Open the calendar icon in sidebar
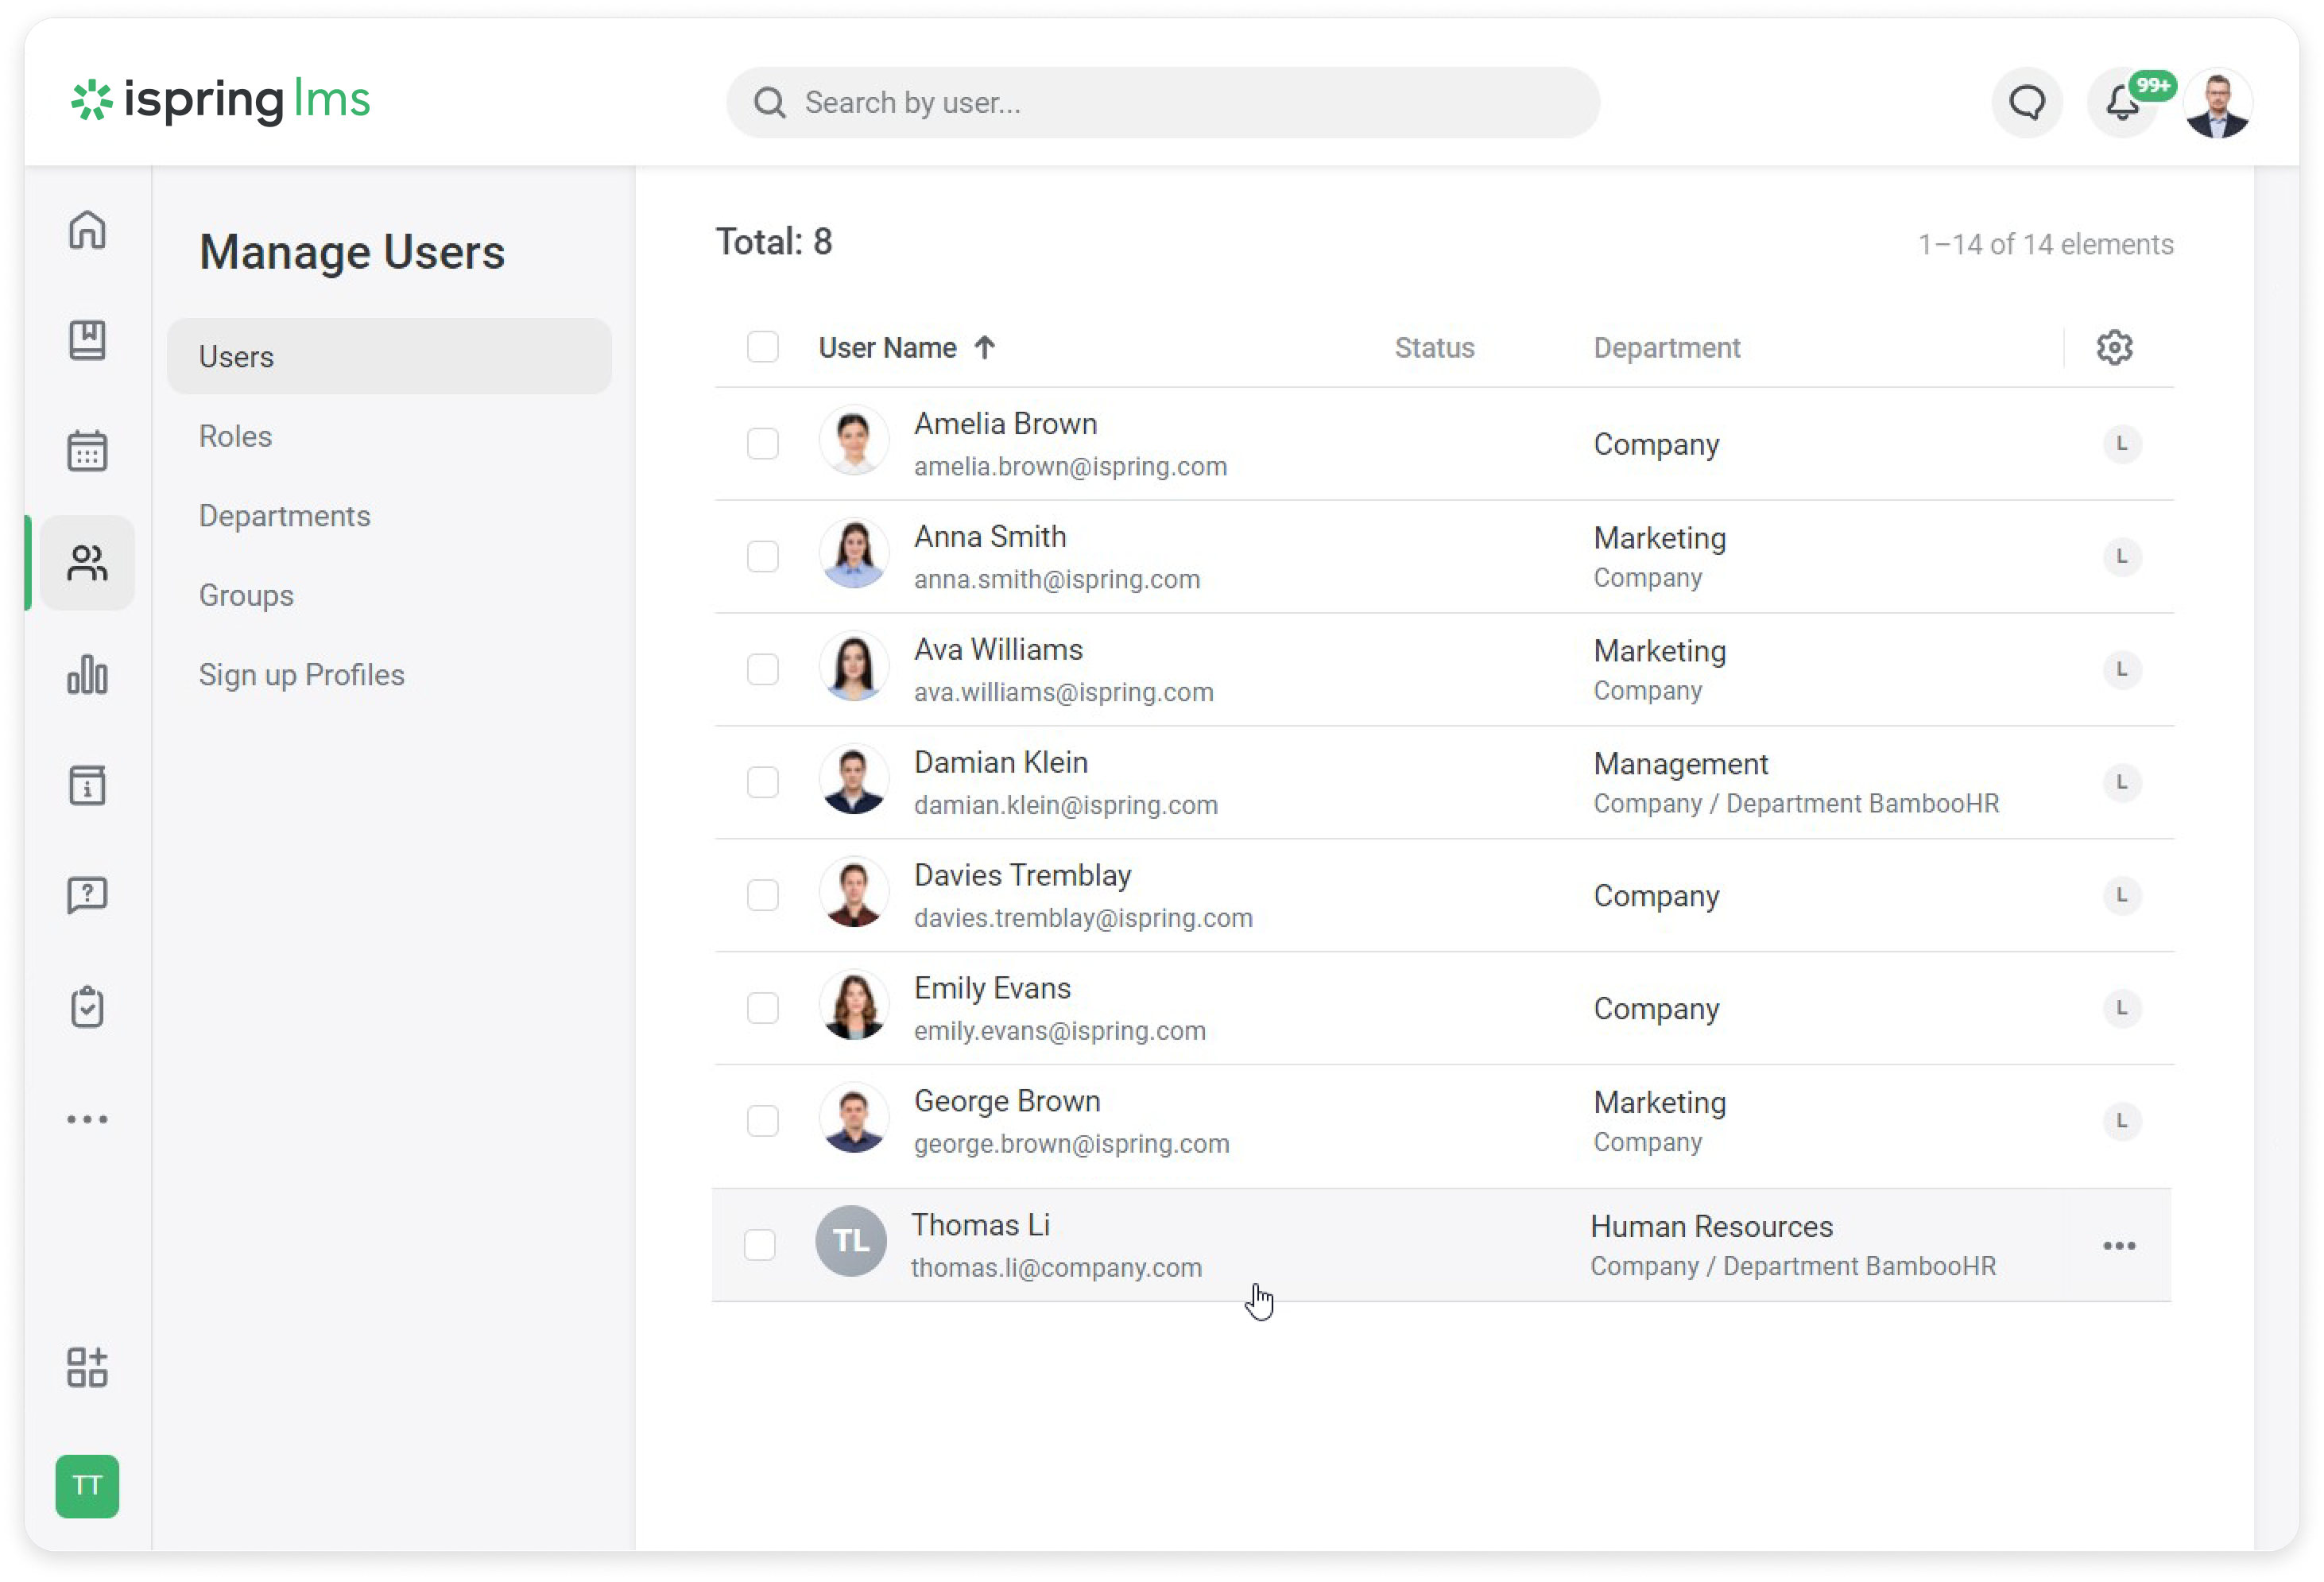Viewport: 2324px width, 1582px height. (87, 451)
